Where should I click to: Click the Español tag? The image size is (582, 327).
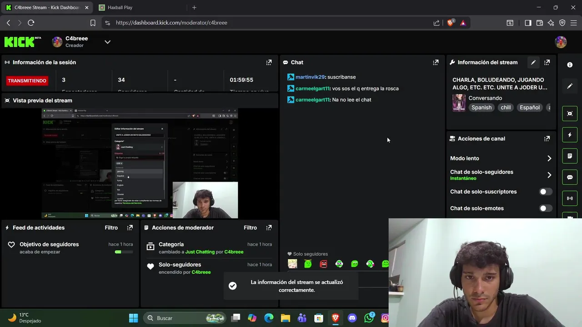point(530,108)
